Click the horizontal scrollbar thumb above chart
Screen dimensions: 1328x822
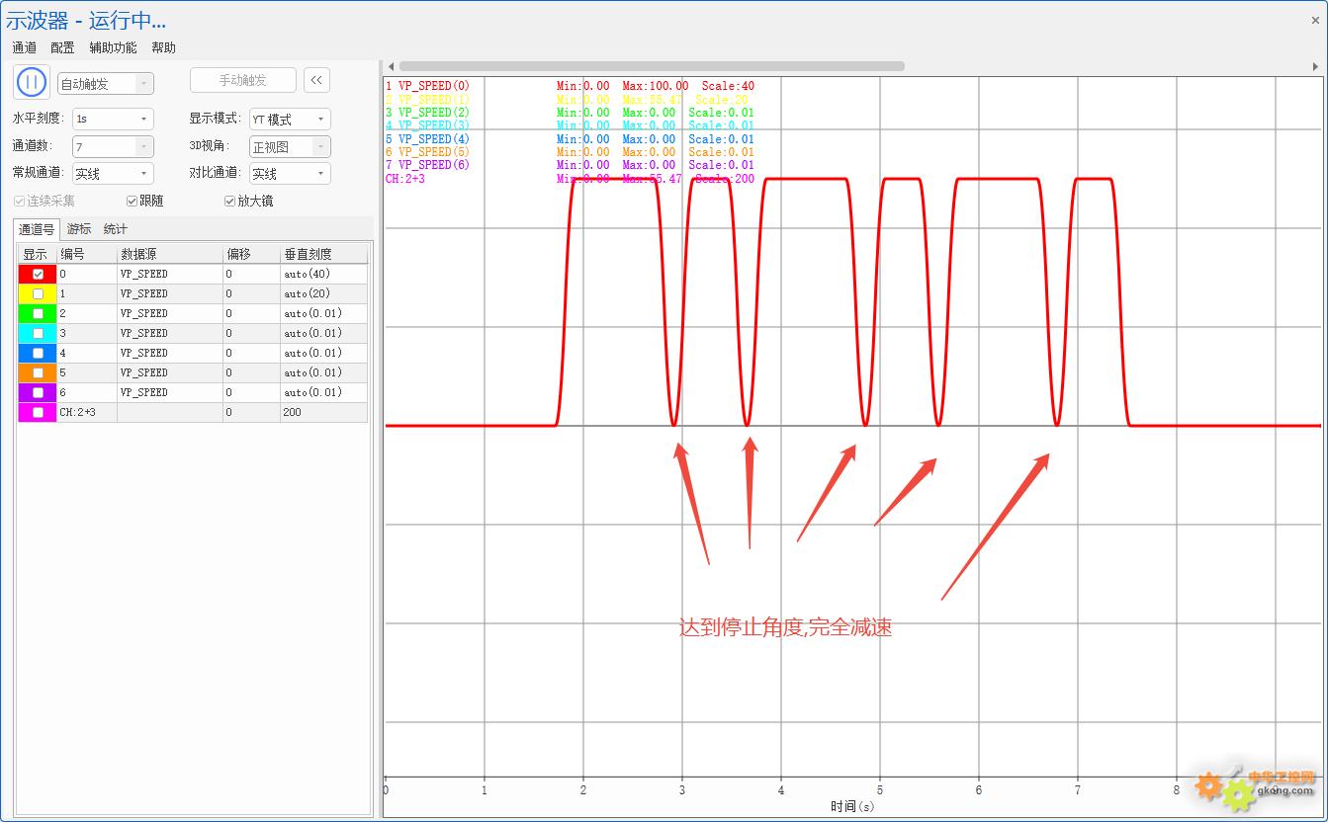click(x=653, y=66)
